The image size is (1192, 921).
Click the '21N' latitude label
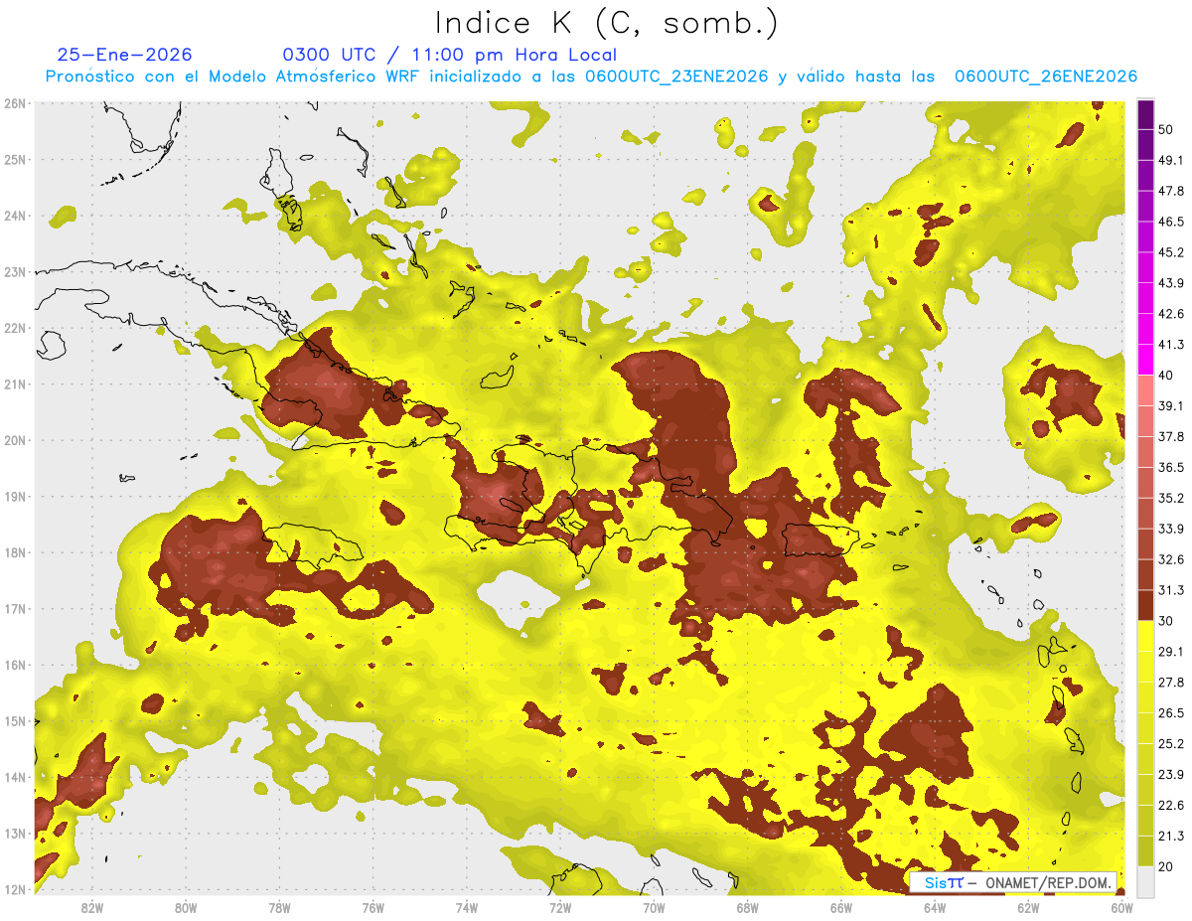[x=15, y=384]
